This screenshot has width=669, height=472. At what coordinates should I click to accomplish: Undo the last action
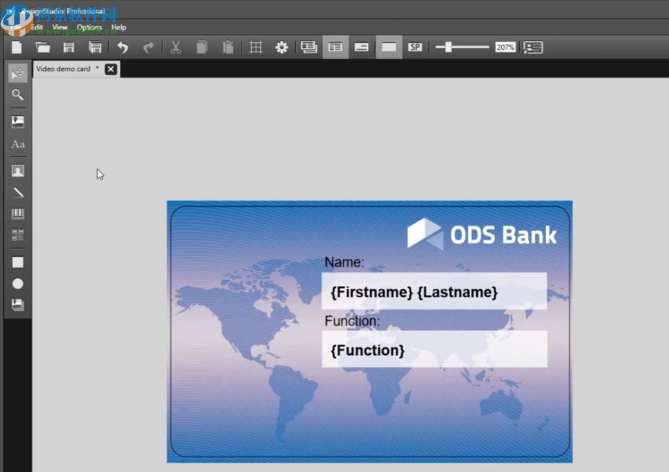pyautogui.click(x=123, y=48)
